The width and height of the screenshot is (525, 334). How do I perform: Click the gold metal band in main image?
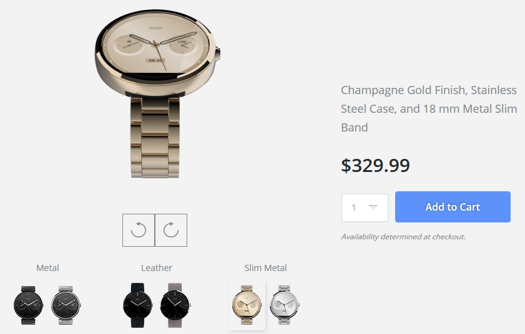coord(155,137)
